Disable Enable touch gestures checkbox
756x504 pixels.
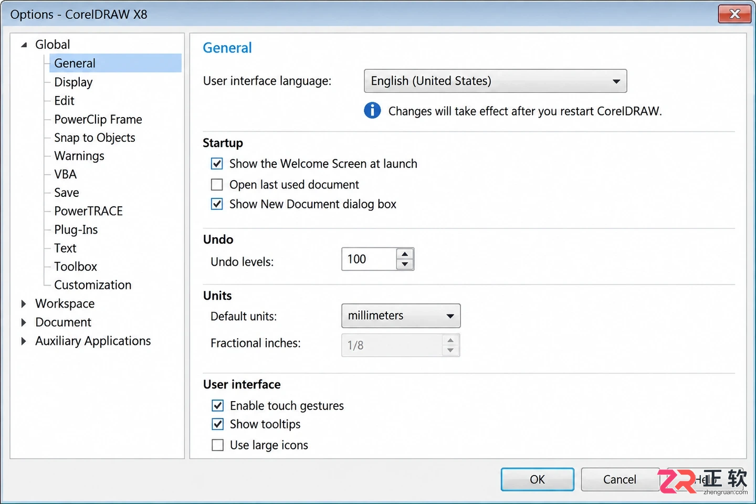tap(217, 405)
